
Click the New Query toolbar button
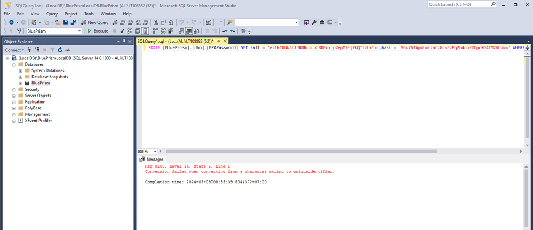coord(94,22)
